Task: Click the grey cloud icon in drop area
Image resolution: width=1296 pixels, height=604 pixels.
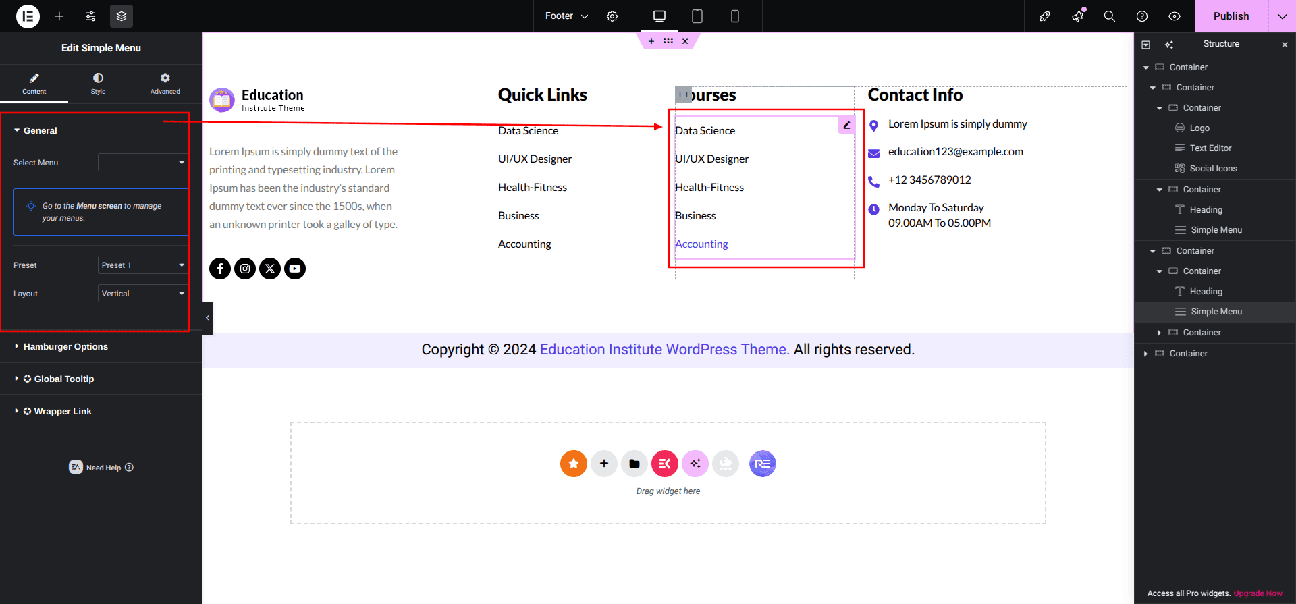Action: tap(726, 464)
